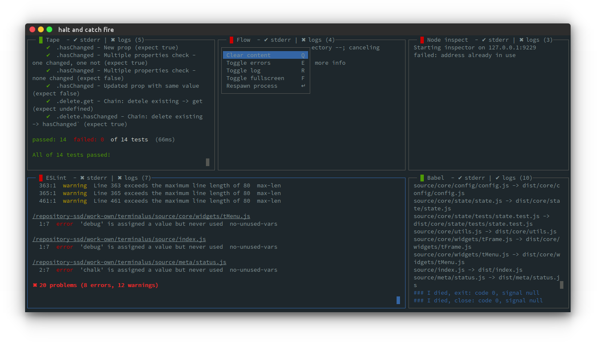This screenshot has height=342, width=597.
Task: Toggle stderr in ESLint pane header
Action: [94, 178]
